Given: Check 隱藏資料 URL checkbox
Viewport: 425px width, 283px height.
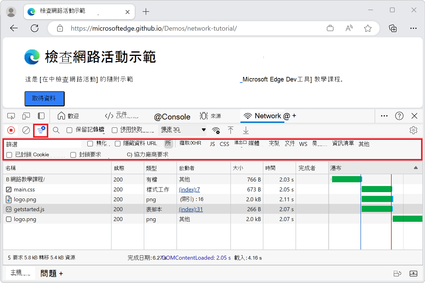Looking at the screenshot, I should (118, 143).
